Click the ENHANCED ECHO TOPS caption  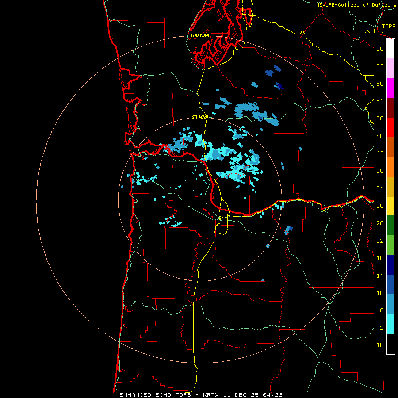[x=155, y=395]
